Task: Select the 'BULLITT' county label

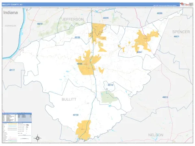Action: (x=69, y=99)
